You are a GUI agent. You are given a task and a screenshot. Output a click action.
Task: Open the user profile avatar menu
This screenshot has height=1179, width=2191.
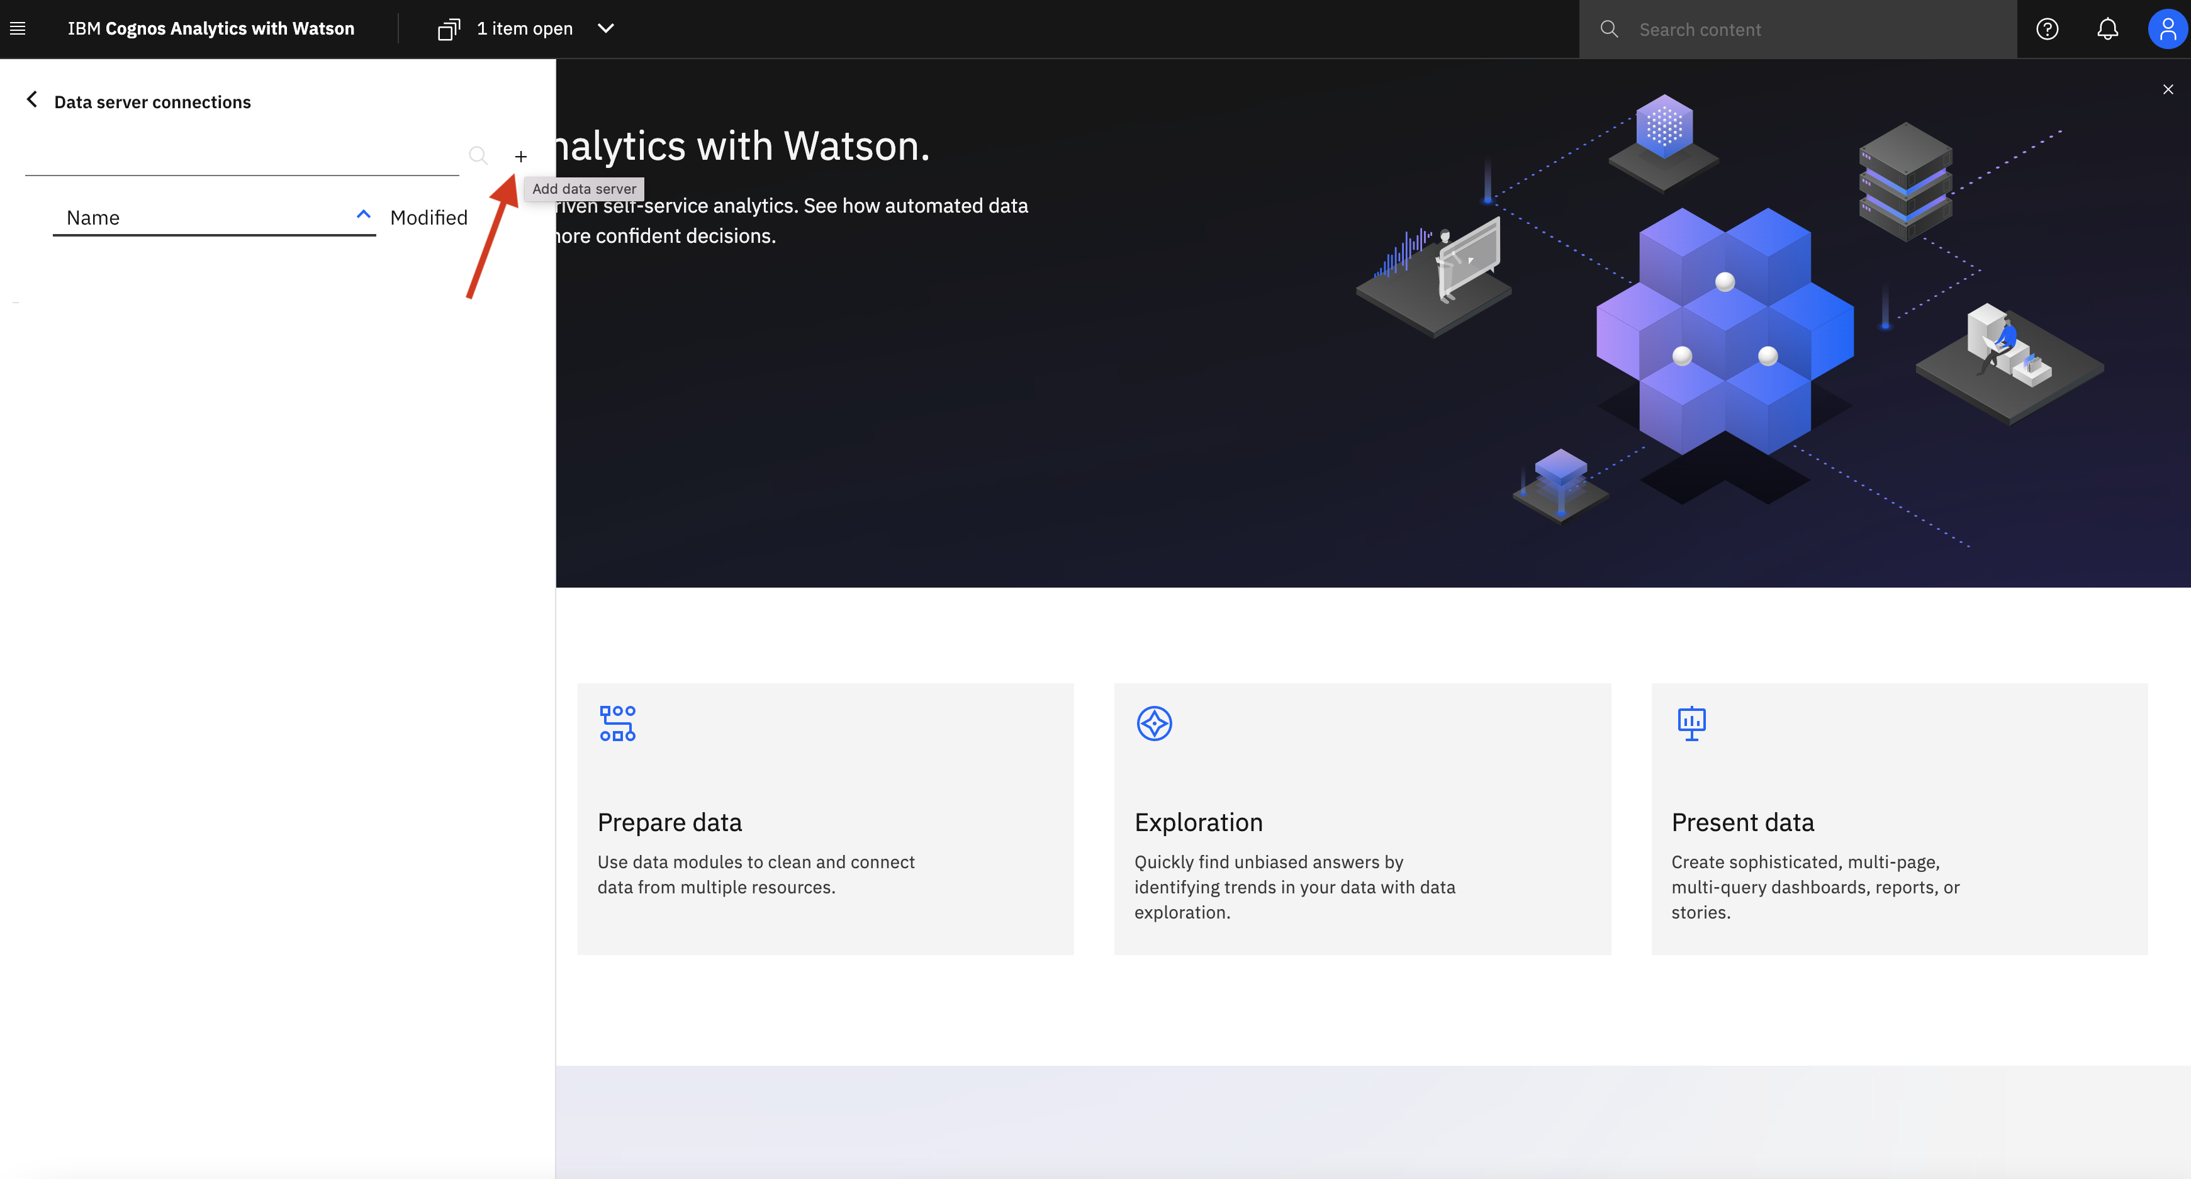coord(2167,30)
